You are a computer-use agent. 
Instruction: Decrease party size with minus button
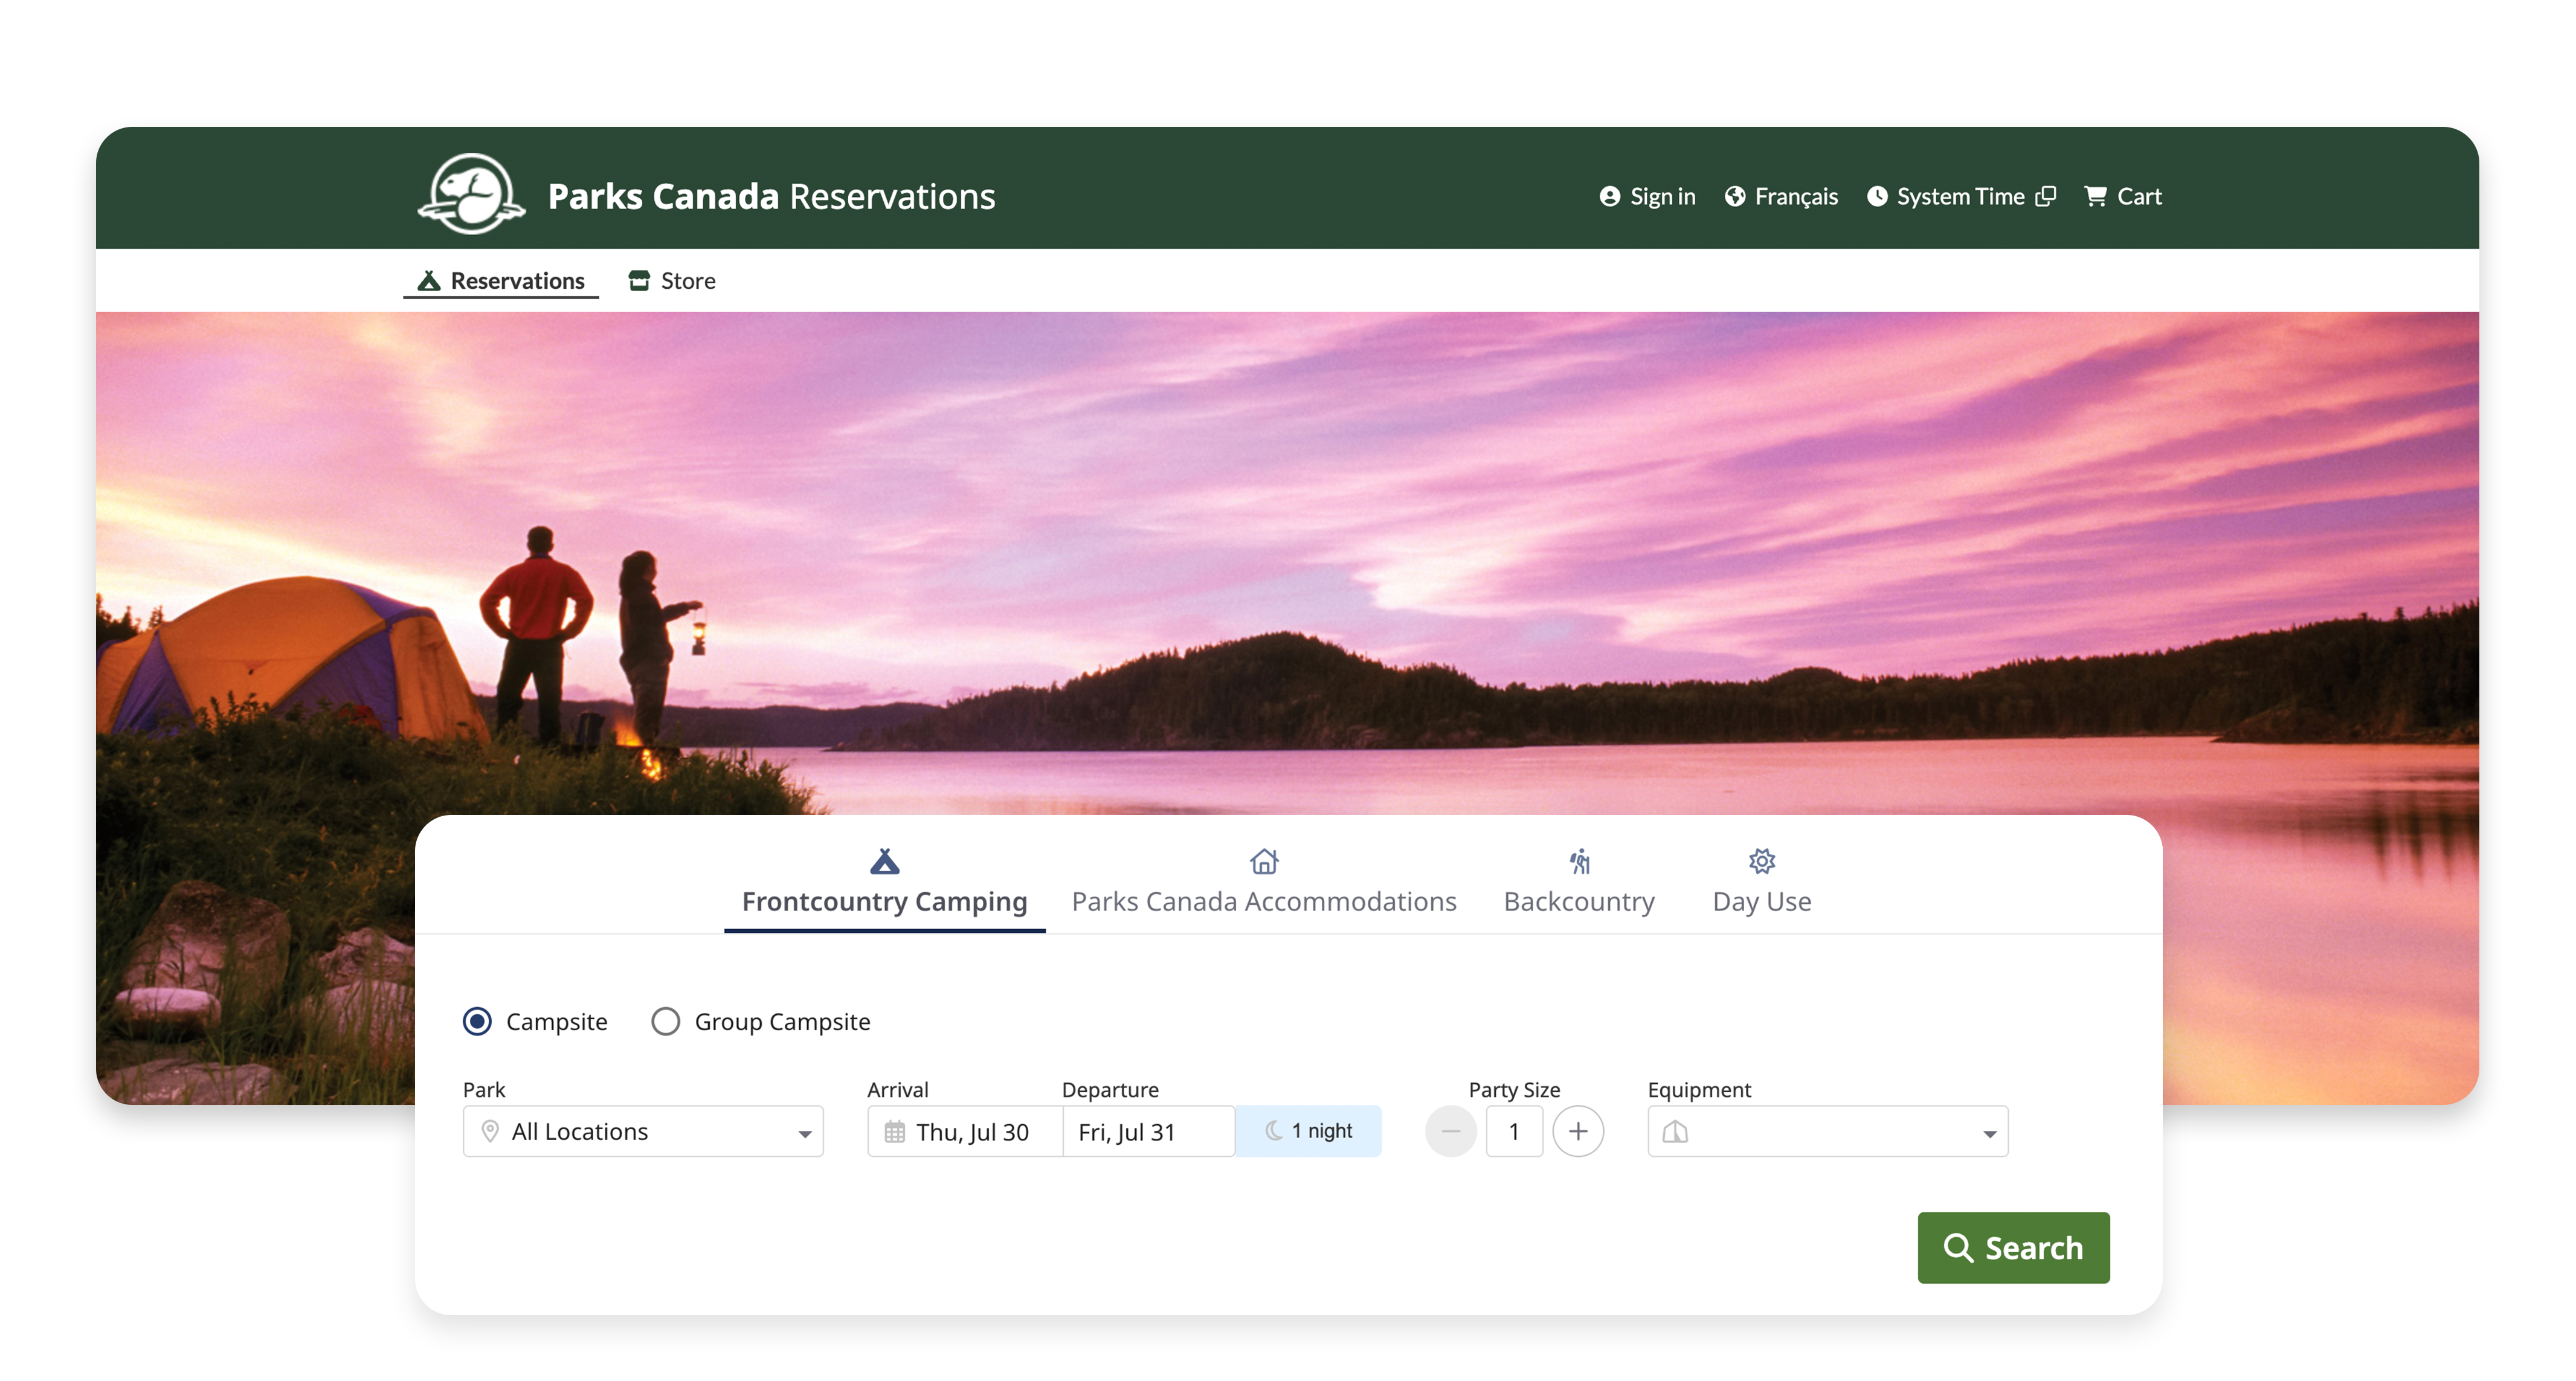point(1450,1131)
